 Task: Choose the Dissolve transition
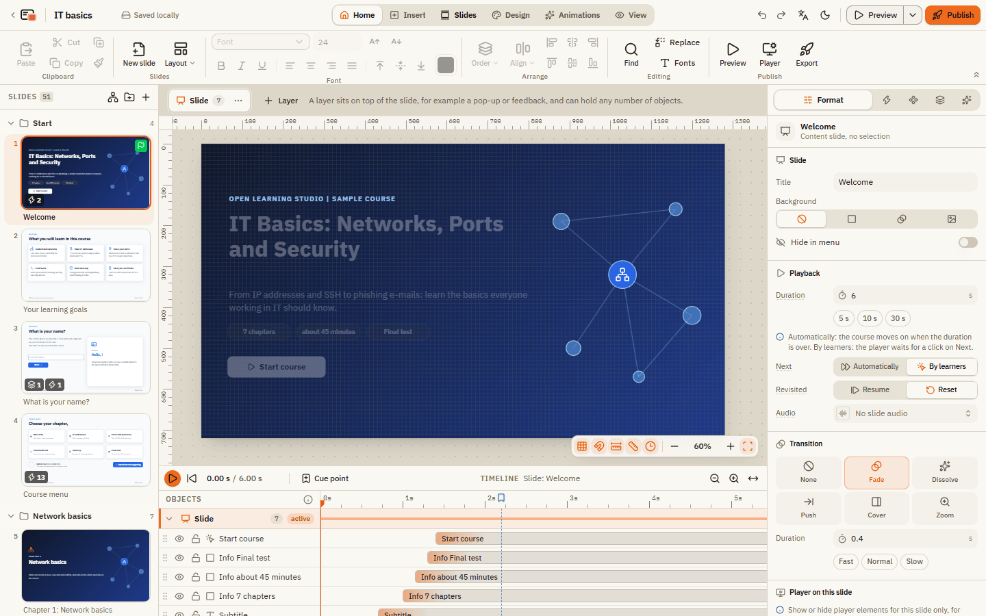click(945, 473)
